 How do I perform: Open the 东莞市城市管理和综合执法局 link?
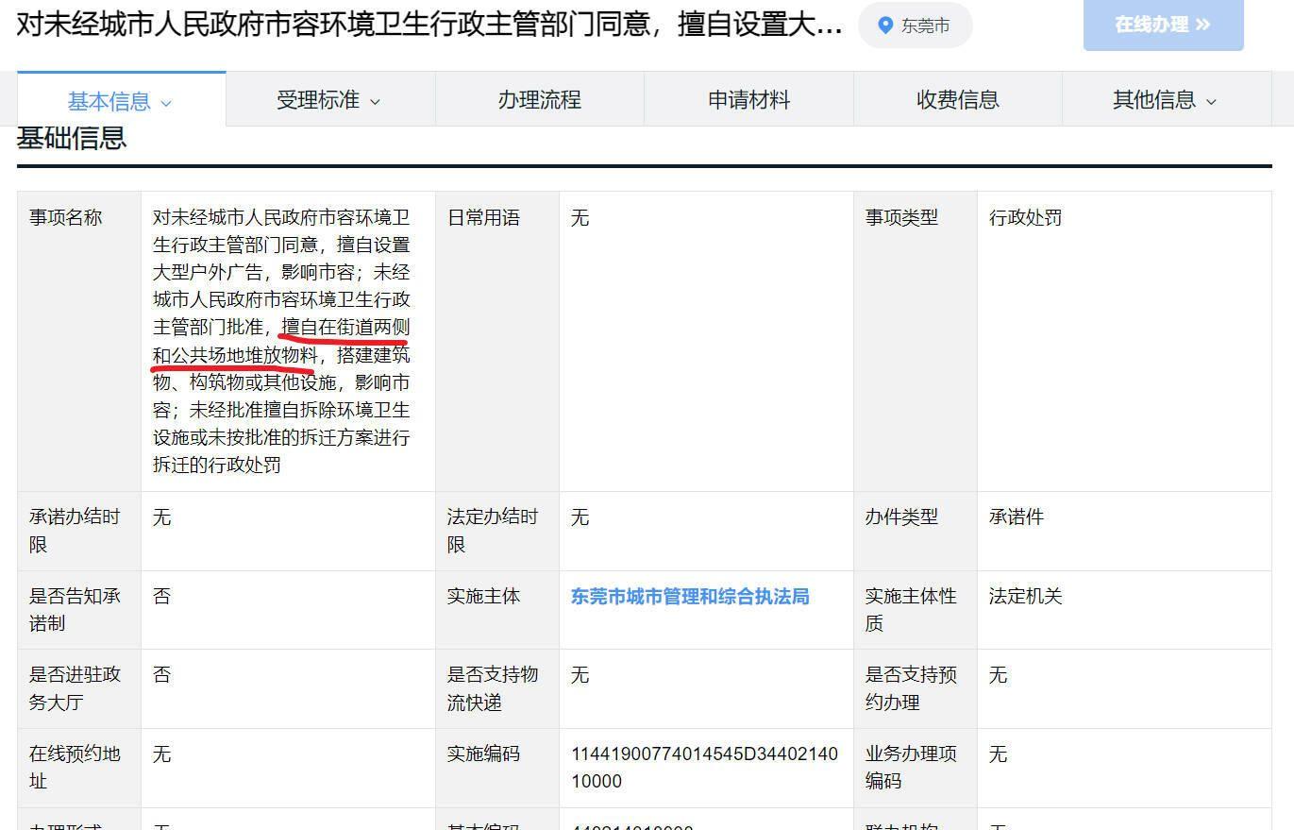[689, 597]
